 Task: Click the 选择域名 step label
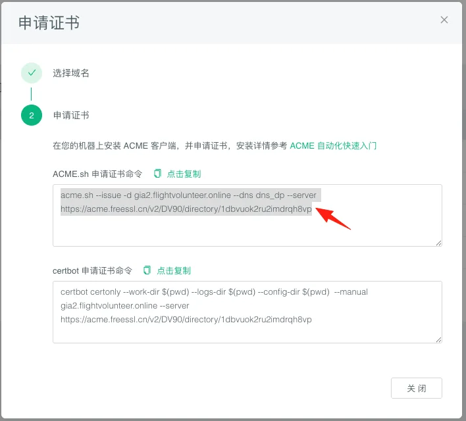(x=70, y=73)
